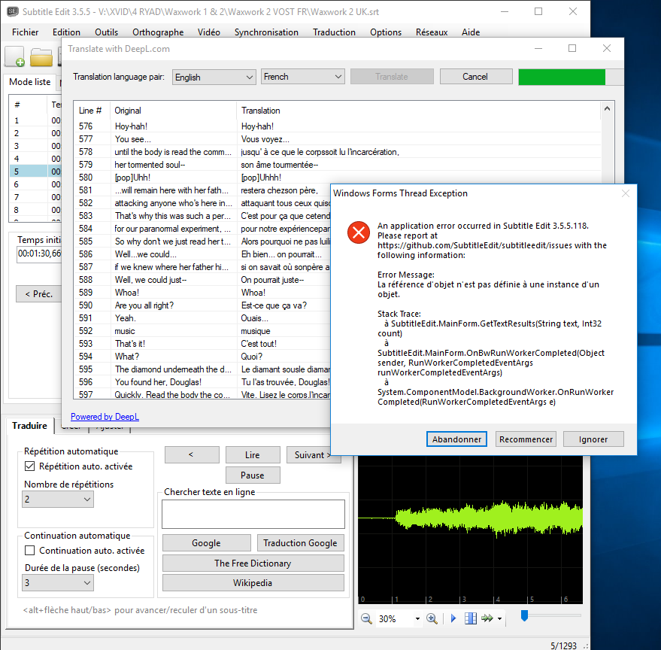Enable Continuation auto. activée checkbox
Screen dimensions: 661x650
click(29, 551)
